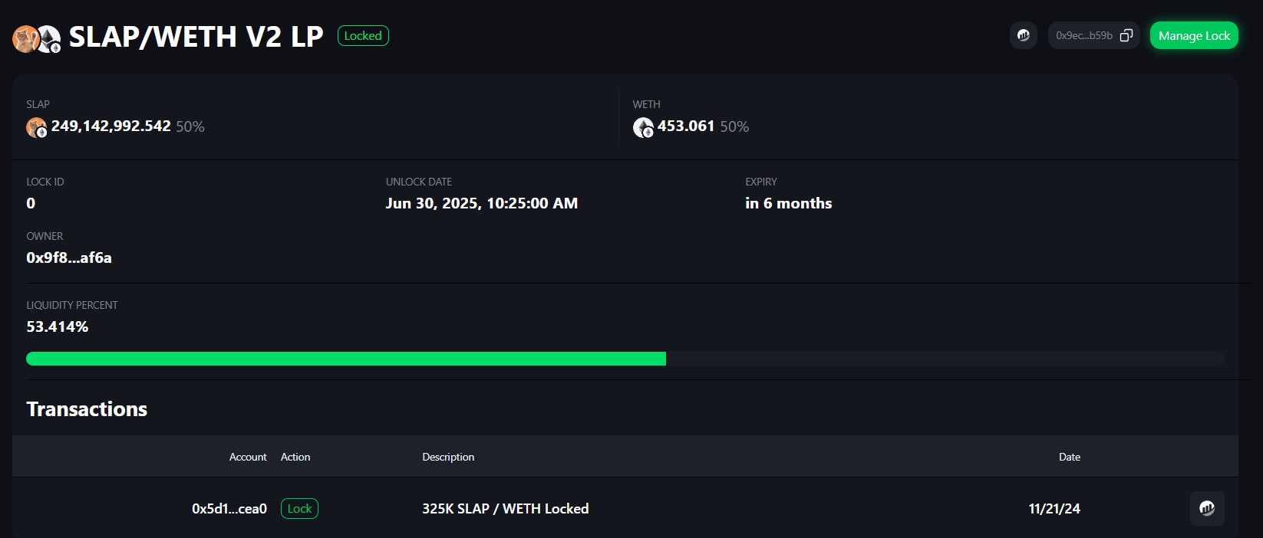Copy the 0x9ec...b59b contract address

1126,35
